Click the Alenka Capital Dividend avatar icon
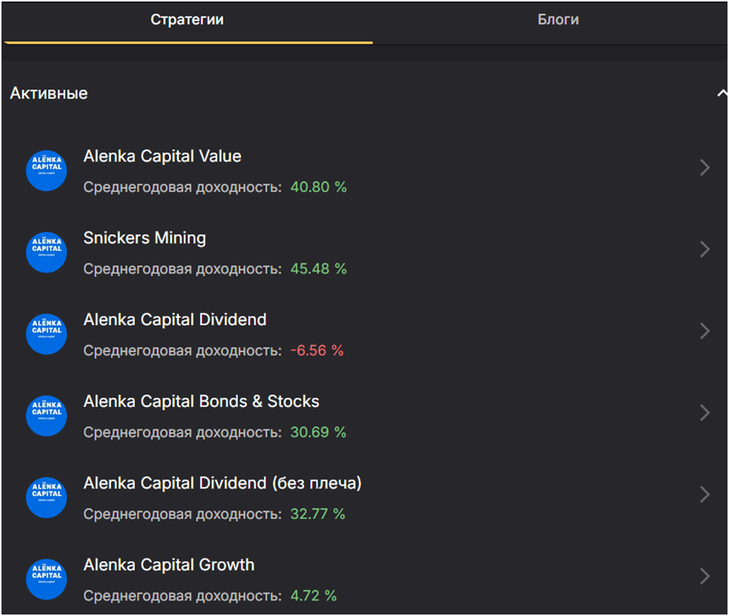 (46, 334)
